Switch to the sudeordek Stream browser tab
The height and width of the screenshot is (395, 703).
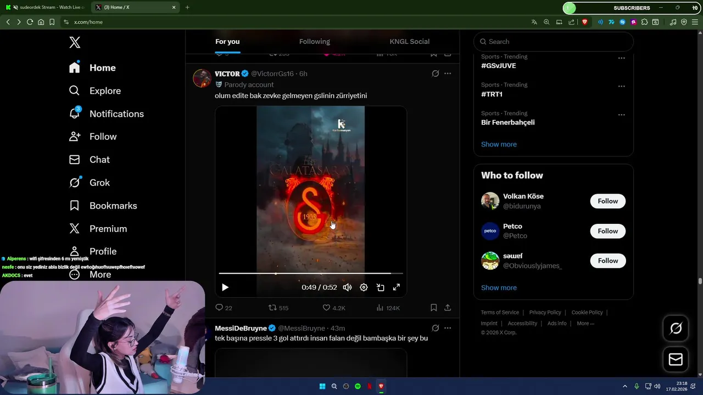(x=46, y=8)
